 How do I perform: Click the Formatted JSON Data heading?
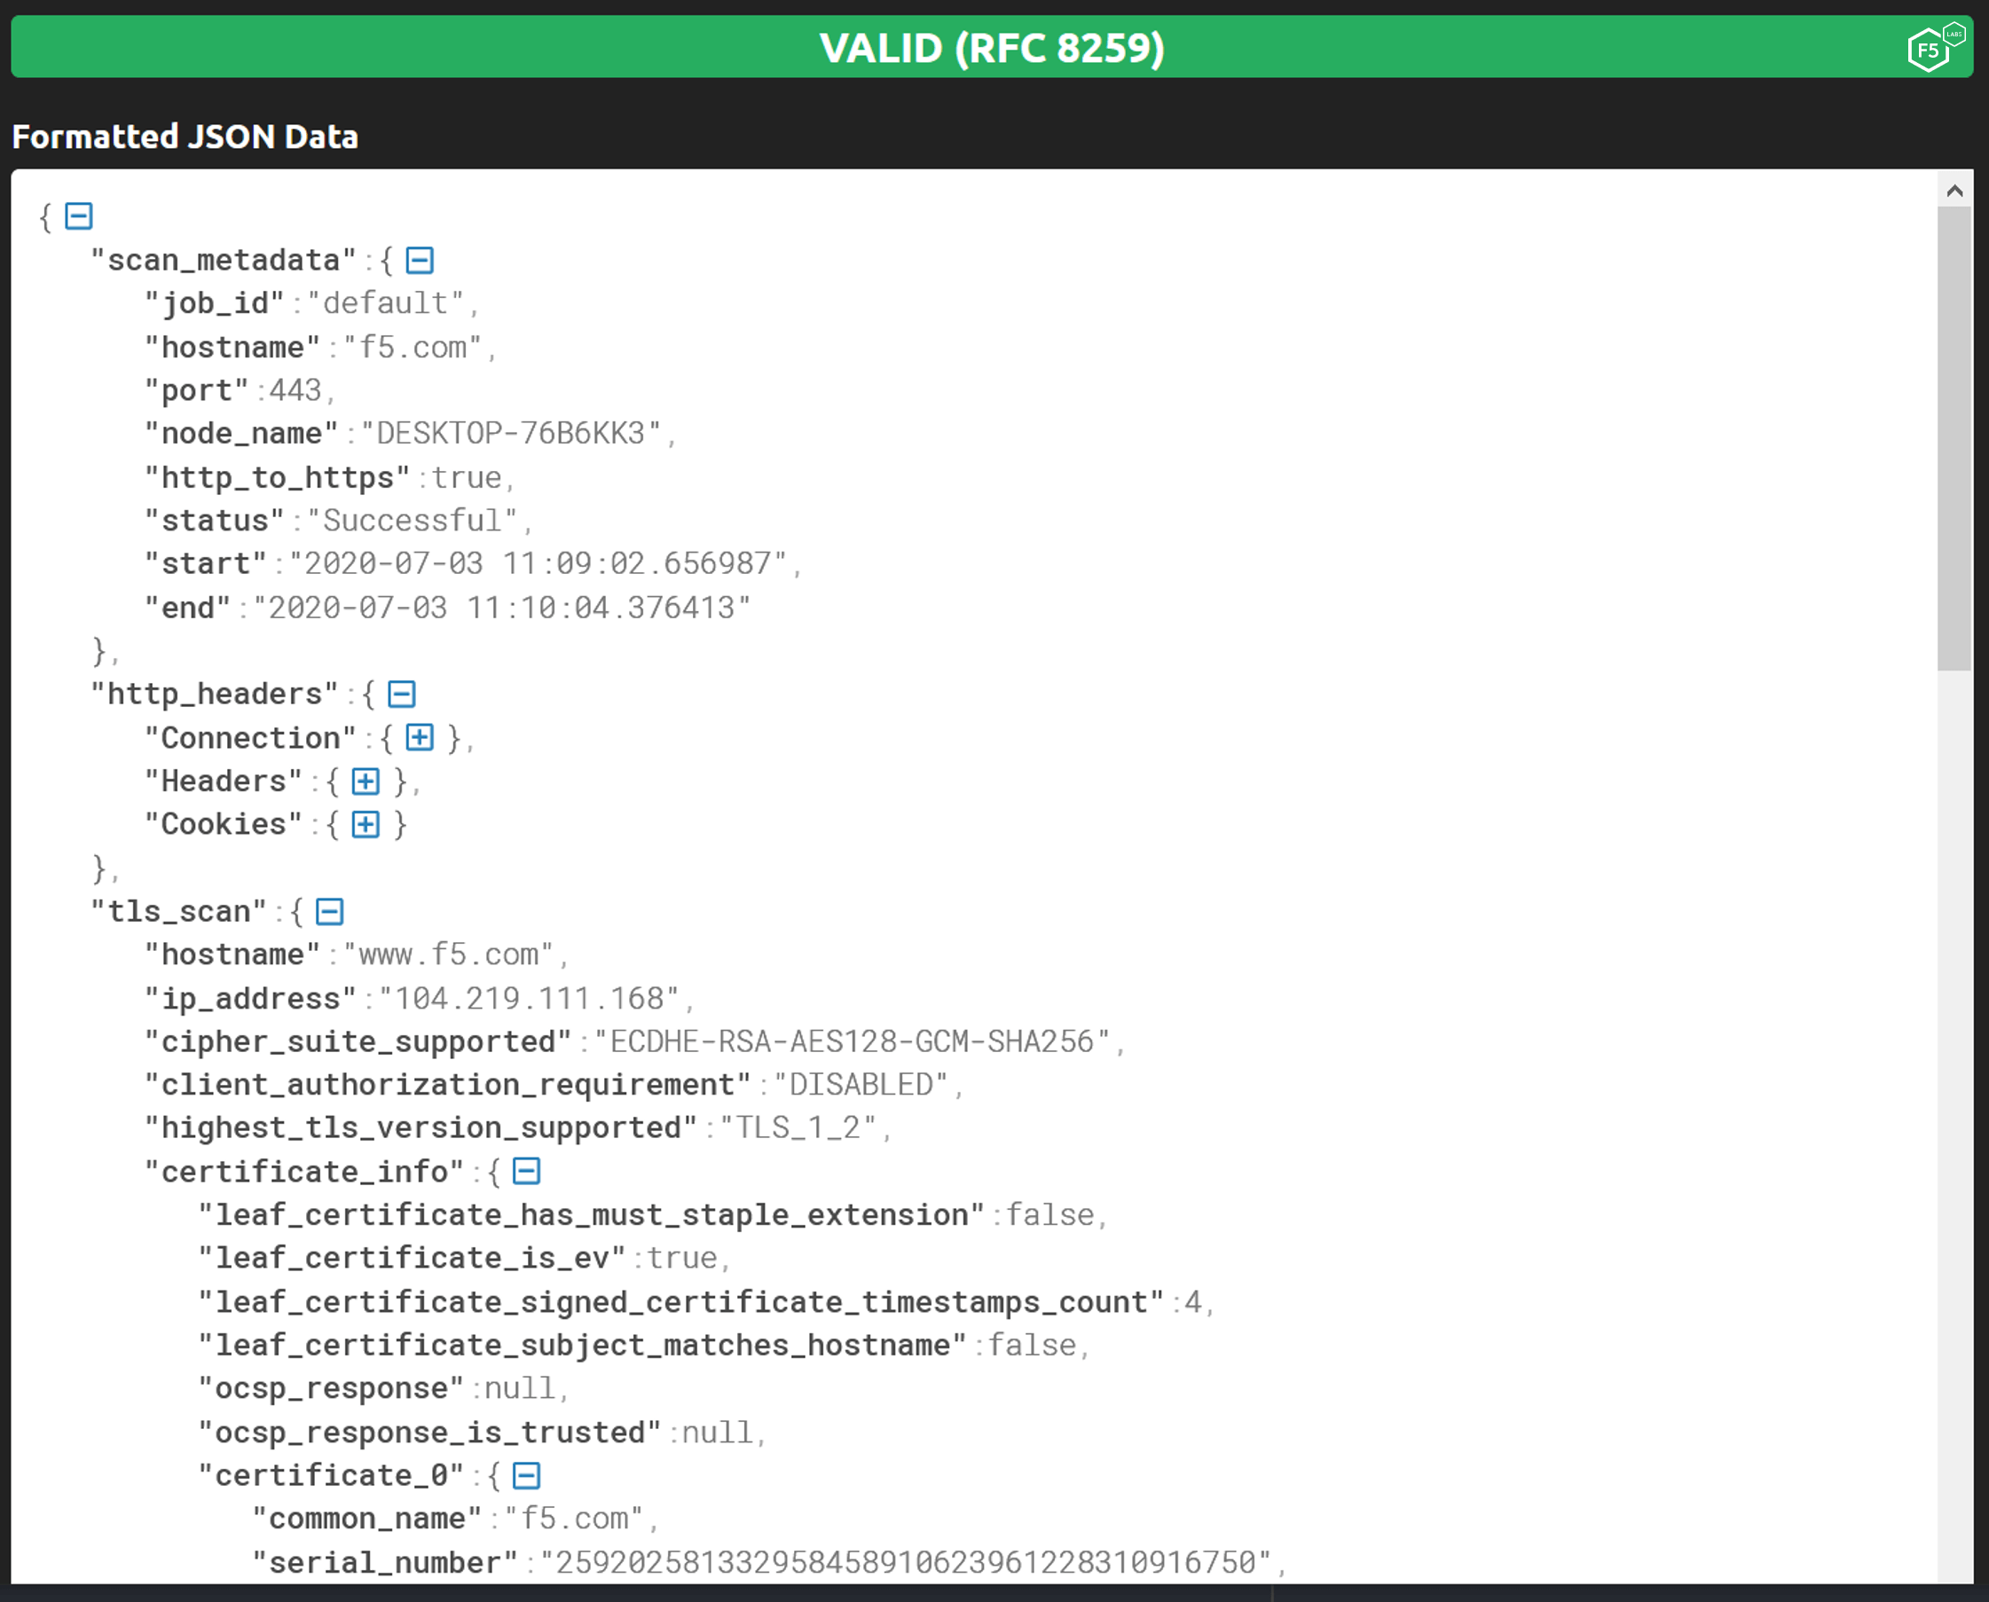185,137
